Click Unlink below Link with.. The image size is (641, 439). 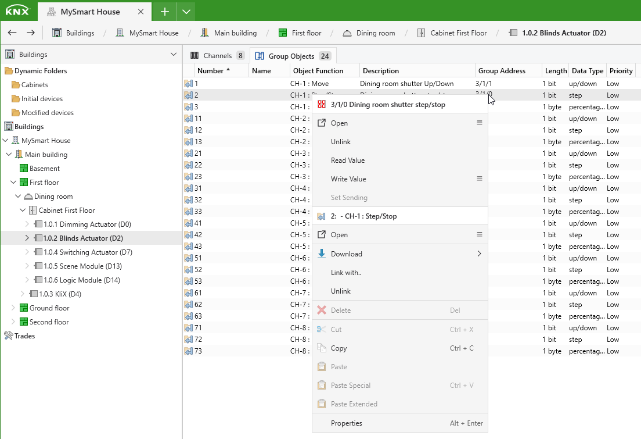(340, 291)
